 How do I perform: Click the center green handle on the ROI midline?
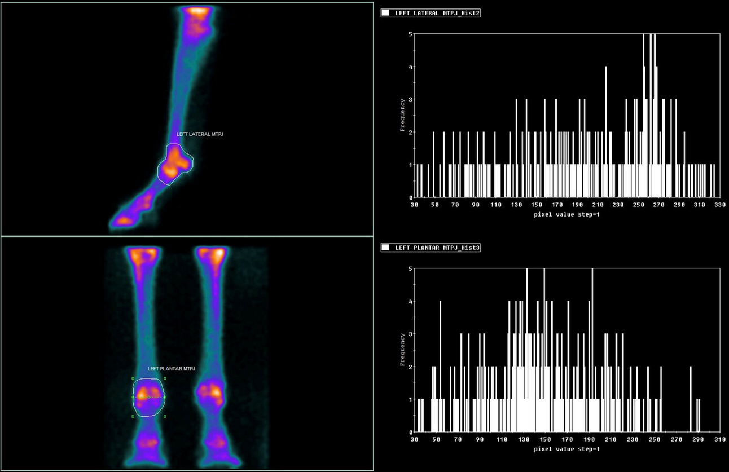[149, 397]
